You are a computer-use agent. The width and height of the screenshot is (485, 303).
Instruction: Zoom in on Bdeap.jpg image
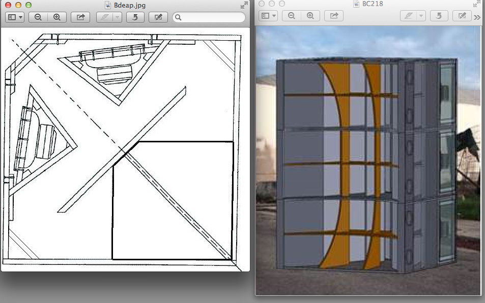coord(57,17)
